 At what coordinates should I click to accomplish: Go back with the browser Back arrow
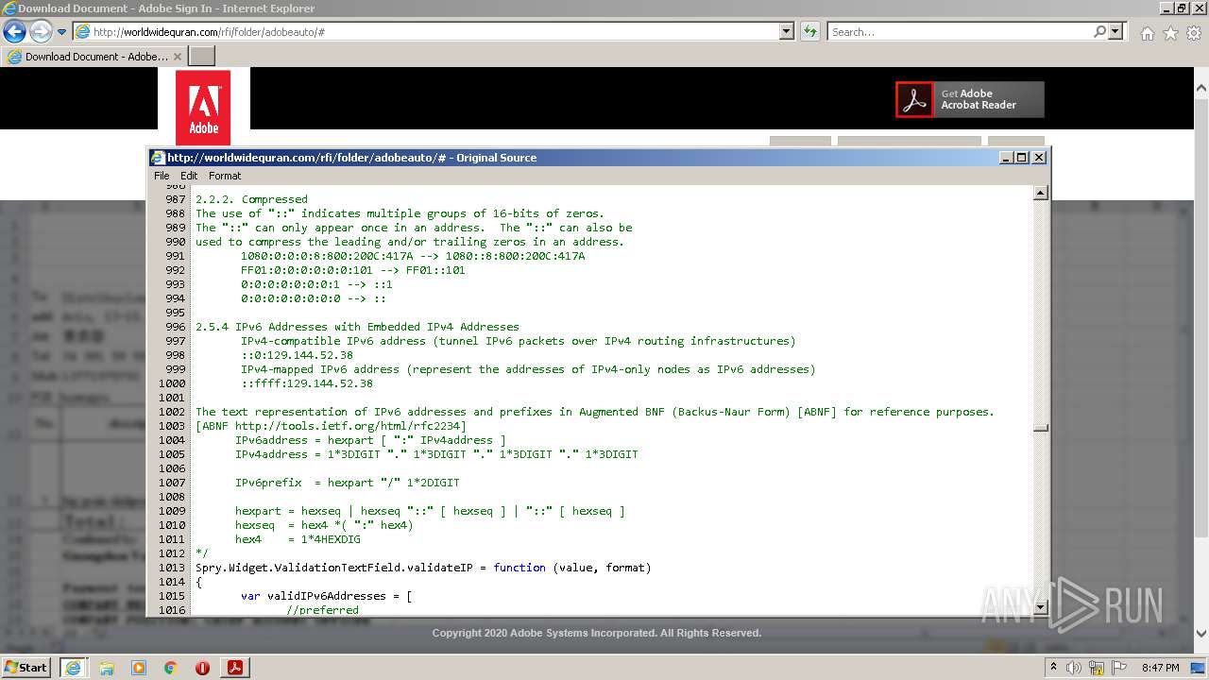coord(14,31)
